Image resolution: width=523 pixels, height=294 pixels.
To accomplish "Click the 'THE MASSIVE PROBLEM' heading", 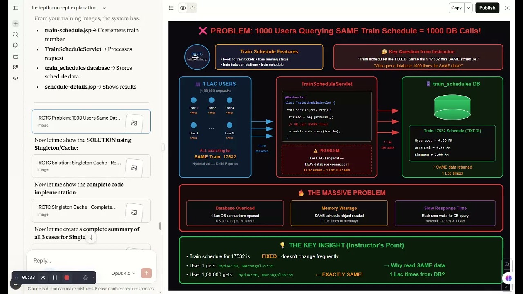I will pyautogui.click(x=346, y=193).
